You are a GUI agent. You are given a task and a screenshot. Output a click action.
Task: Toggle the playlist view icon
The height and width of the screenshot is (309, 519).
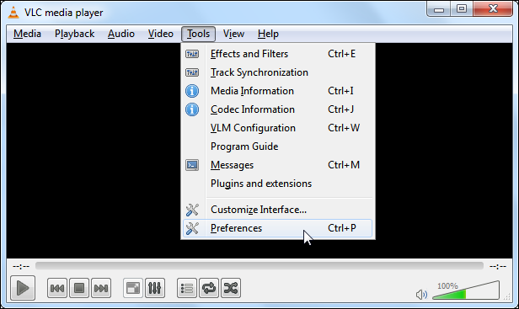[187, 288]
